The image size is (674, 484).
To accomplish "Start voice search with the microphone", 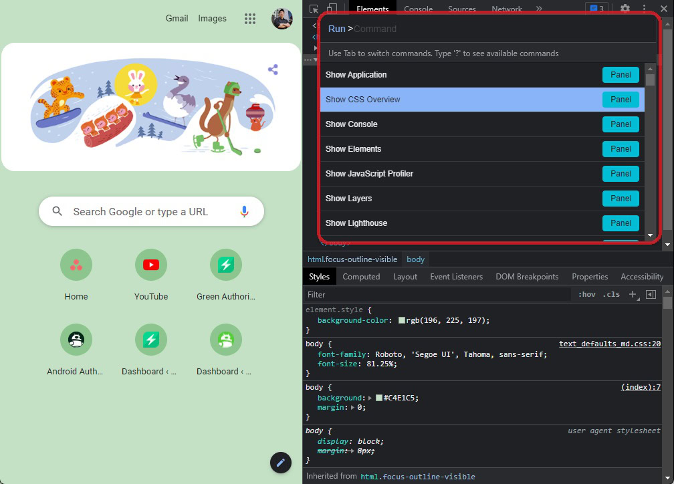I will pyautogui.click(x=244, y=211).
